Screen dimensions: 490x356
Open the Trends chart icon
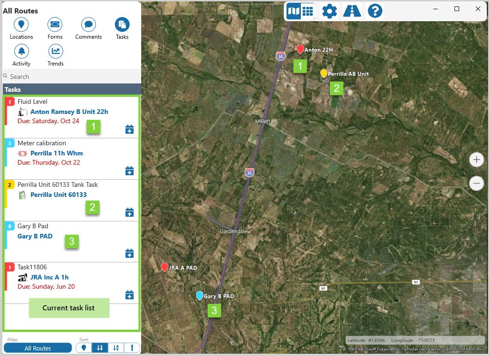[x=55, y=51]
